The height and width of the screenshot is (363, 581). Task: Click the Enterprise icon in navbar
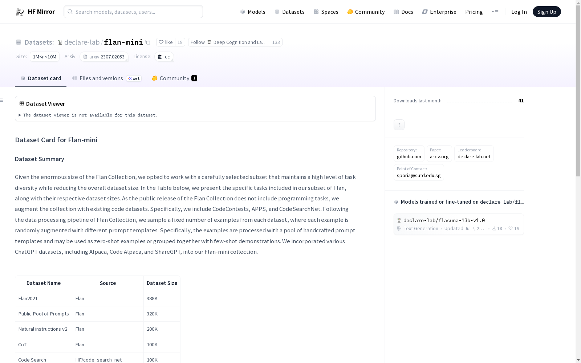pyautogui.click(x=424, y=12)
